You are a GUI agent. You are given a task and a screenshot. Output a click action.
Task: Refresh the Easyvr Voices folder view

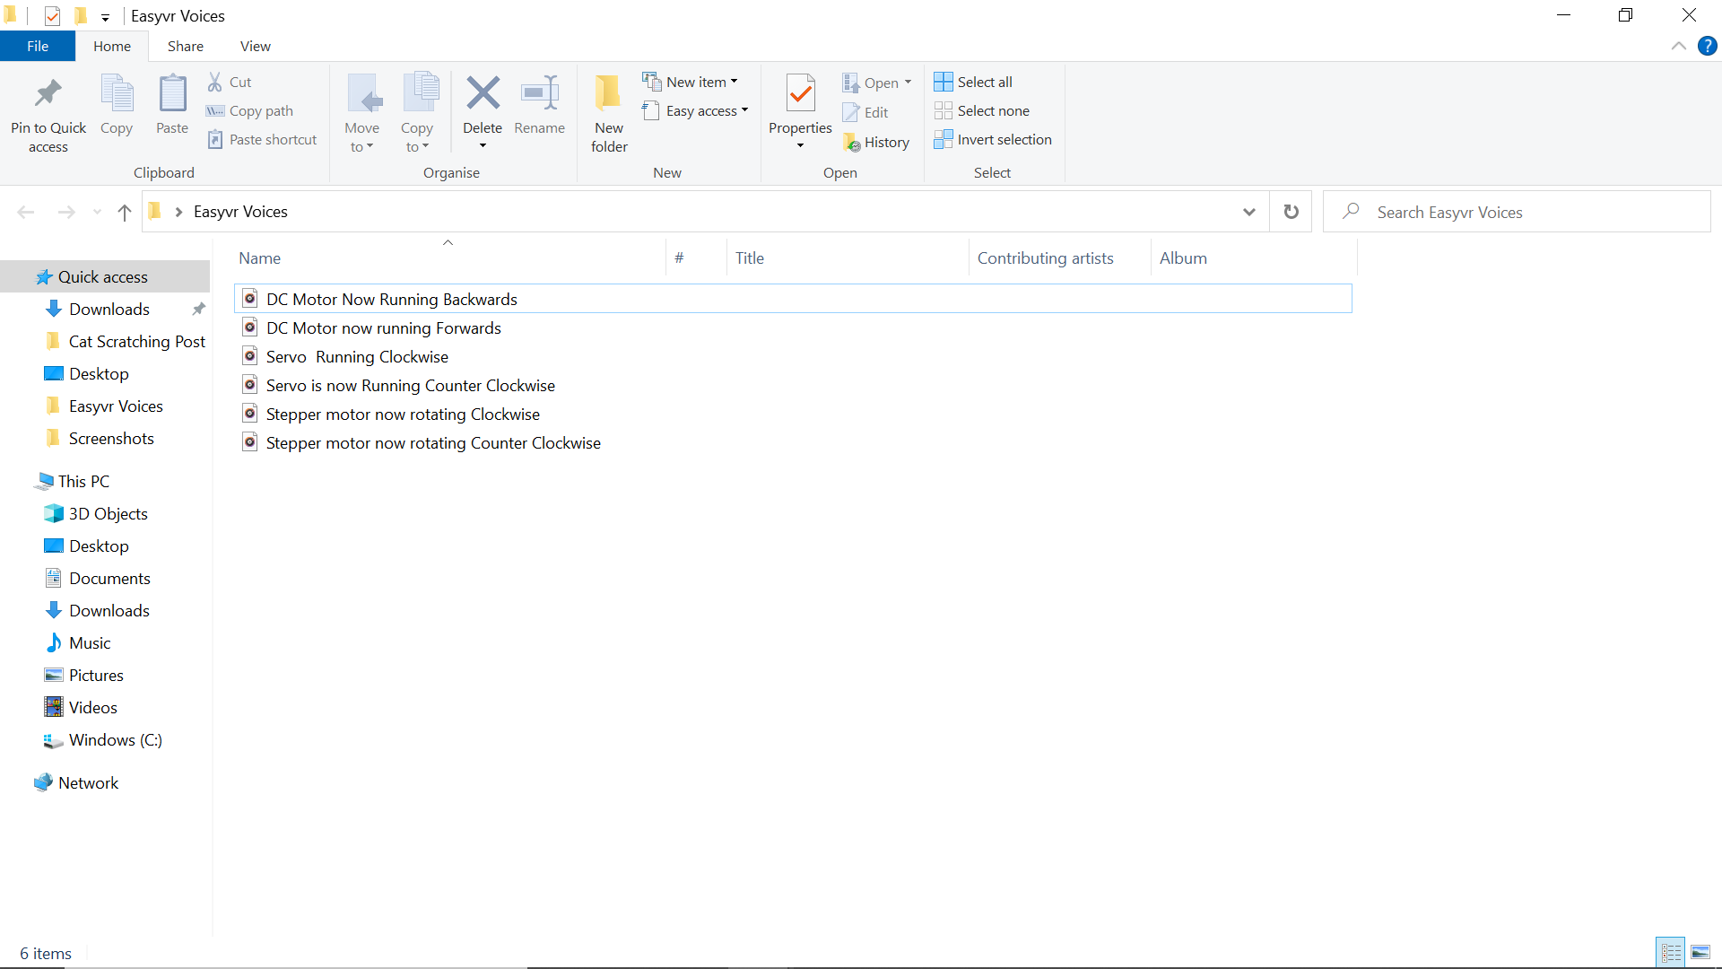point(1291,212)
